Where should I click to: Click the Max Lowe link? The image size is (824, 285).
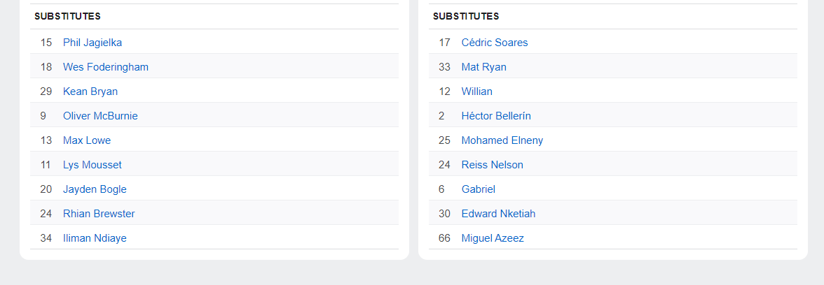87,140
